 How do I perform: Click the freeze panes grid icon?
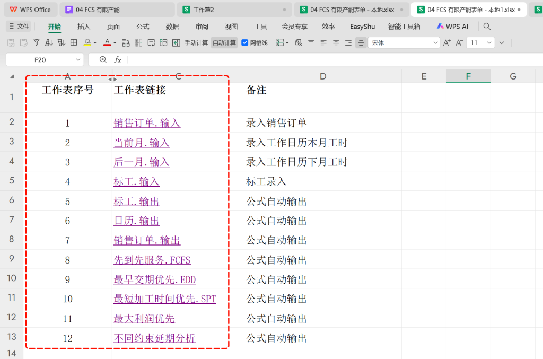pyautogui.click(x=279, y=42)
